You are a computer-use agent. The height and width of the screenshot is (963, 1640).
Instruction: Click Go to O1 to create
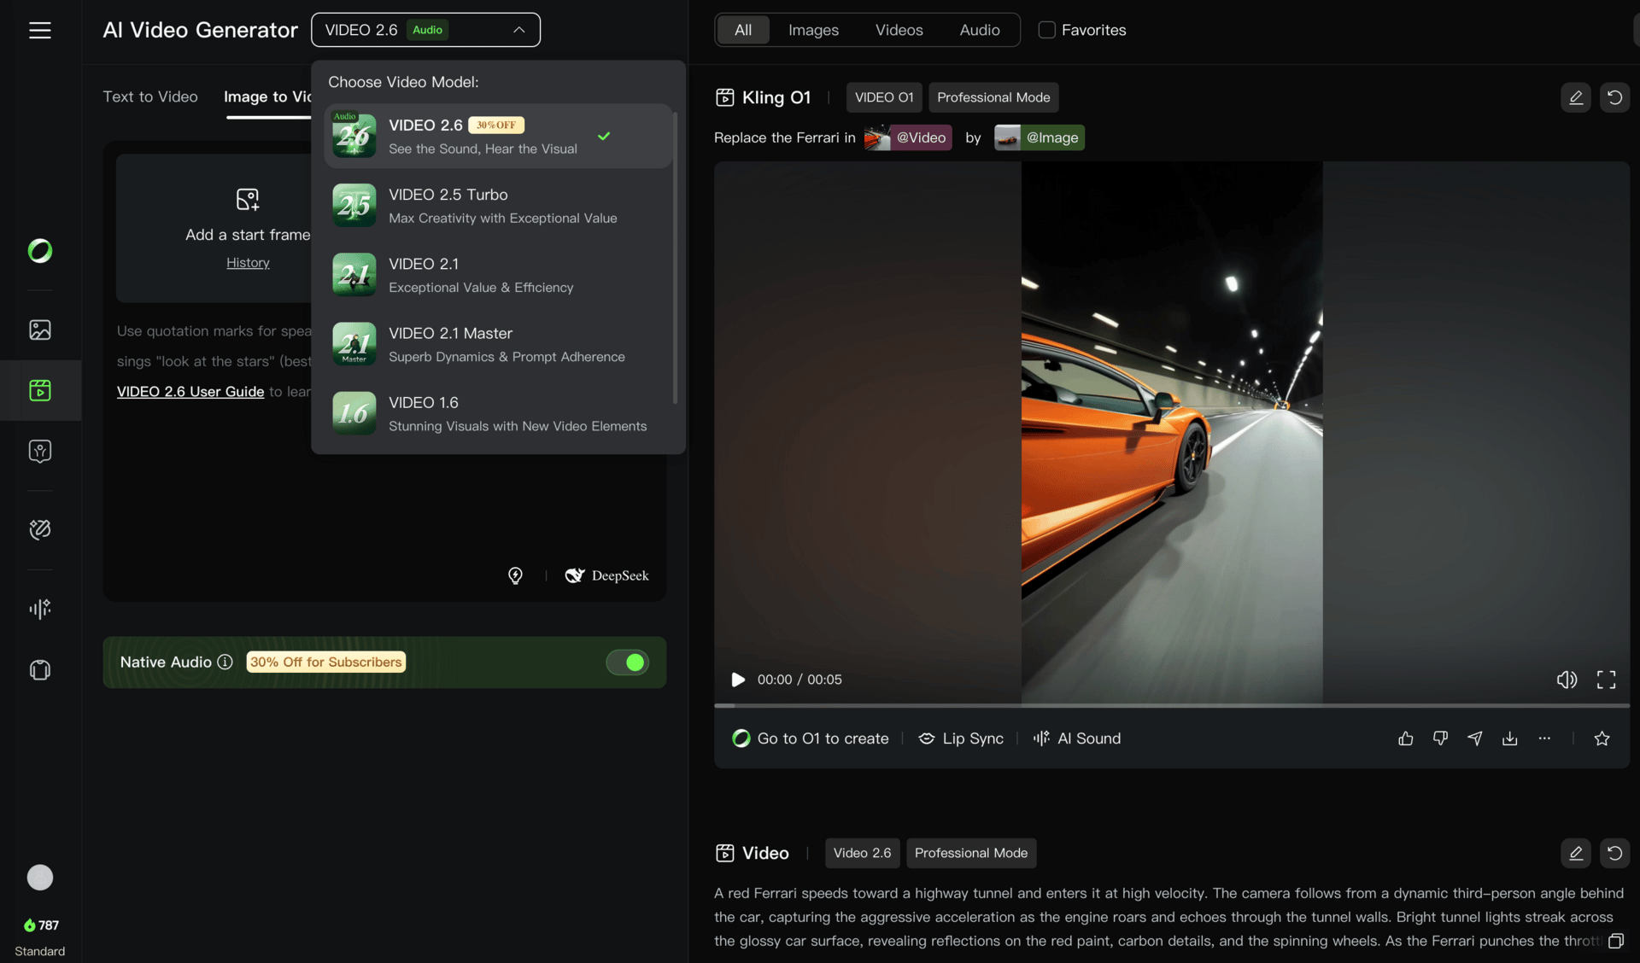click(811, 738)
